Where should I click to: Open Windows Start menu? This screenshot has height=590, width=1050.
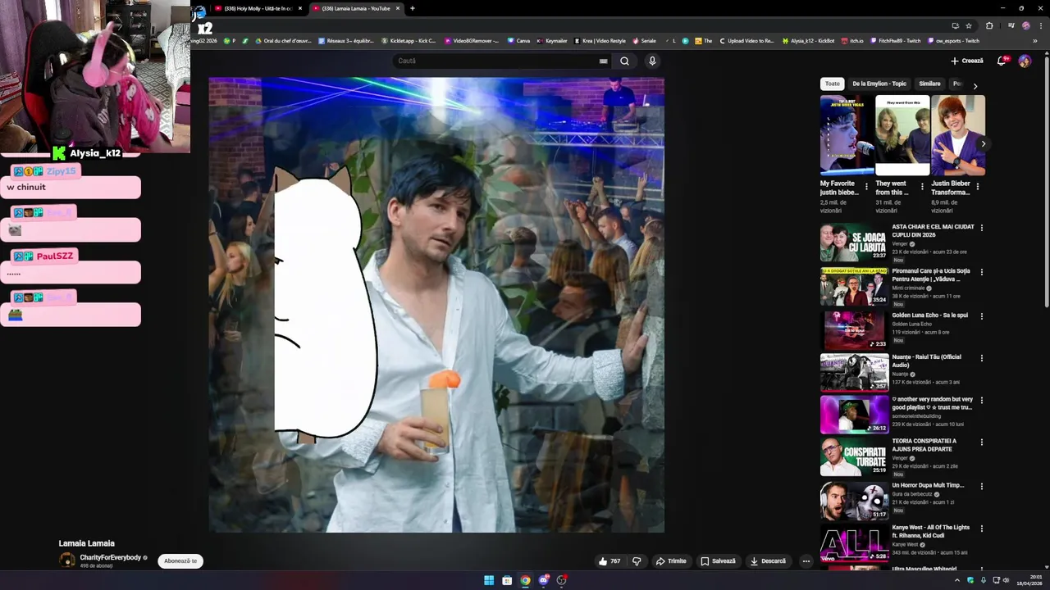click(489, 580)
